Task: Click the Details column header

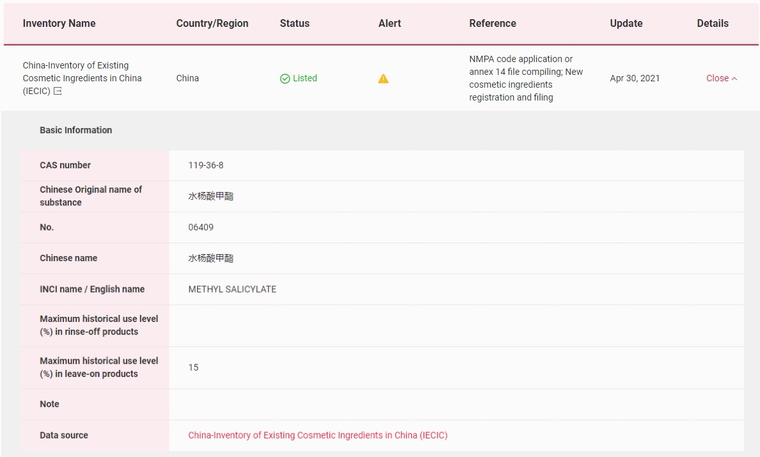Action: [713, 23]
